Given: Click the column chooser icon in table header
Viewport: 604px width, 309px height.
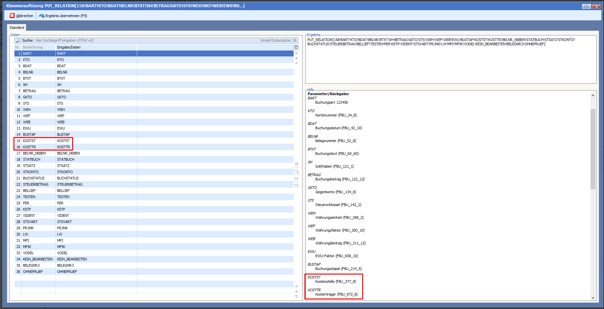Looking at the screenshot, I should click(296, 47).
